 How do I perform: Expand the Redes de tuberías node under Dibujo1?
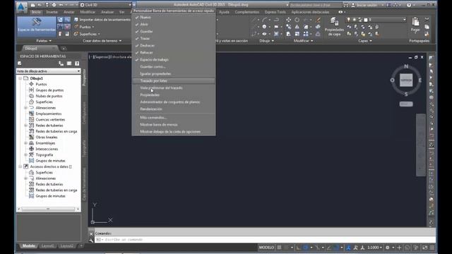(26, 126)
